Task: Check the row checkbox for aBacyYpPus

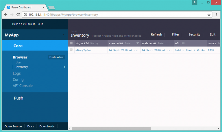Action: coord(71,50)
